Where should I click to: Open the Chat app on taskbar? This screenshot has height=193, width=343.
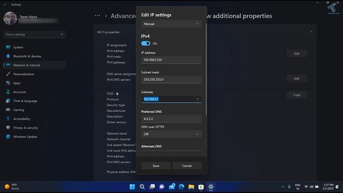[162, 187]
